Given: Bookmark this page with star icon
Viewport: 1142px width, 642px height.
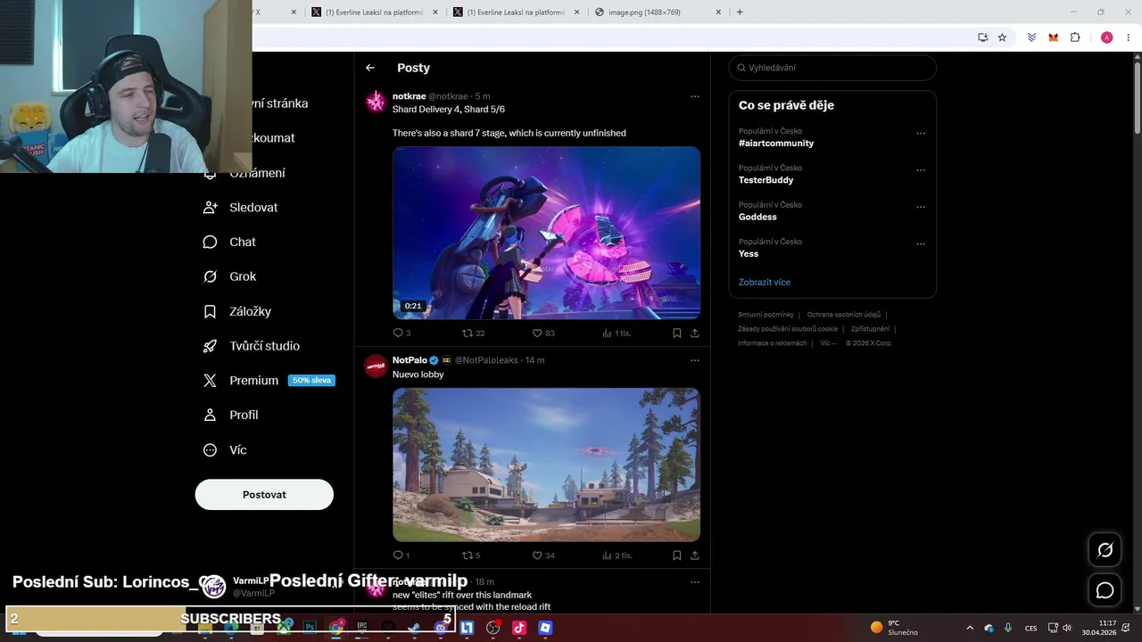Looking at the screenshot, I should tap(1002, 37).
